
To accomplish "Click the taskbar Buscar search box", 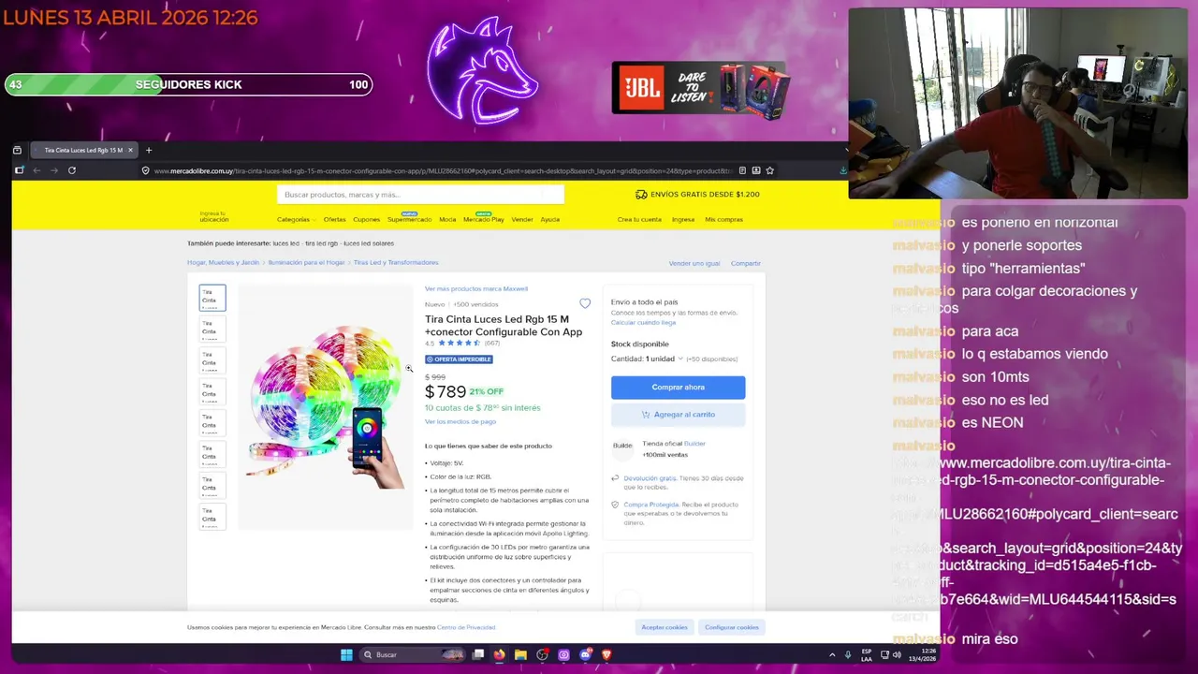I will pyautogui.click(x=413, y=654).
